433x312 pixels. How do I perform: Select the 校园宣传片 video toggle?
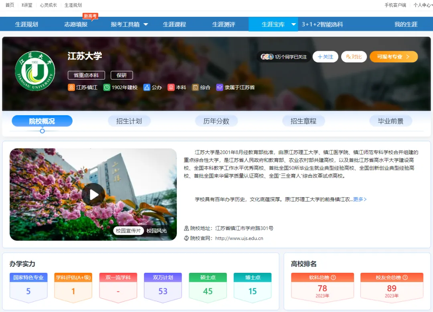point(128,231)
